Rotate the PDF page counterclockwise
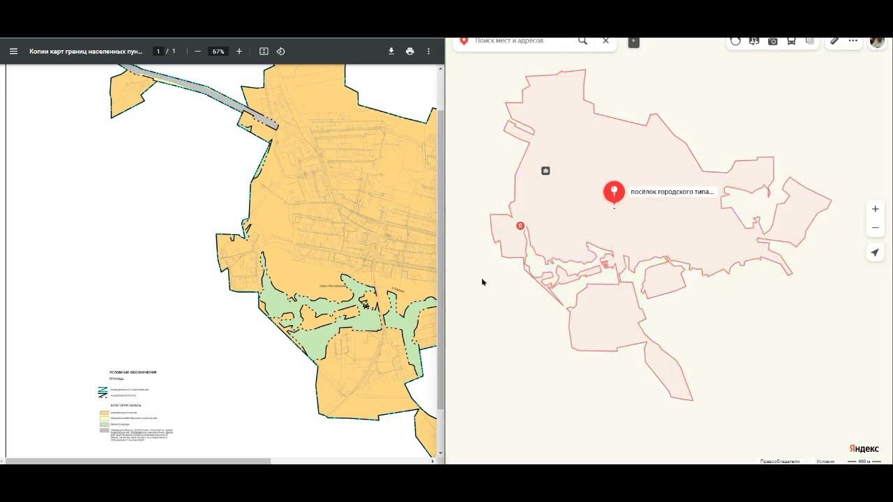The width and height of the screenshot is (893, 502). tap(280, 51)
